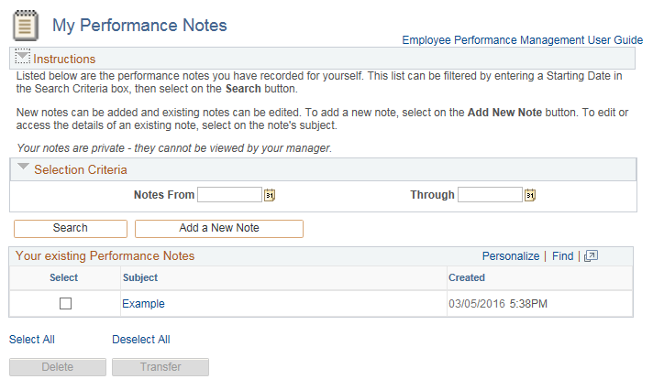Choose the Deselect All link
Image resolution: width=653 pixels, height=390 pixels.
[x=140, y=340]
